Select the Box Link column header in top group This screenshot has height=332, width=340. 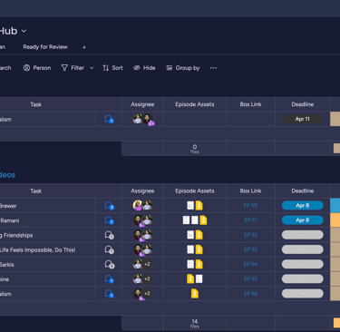[250, 104]
